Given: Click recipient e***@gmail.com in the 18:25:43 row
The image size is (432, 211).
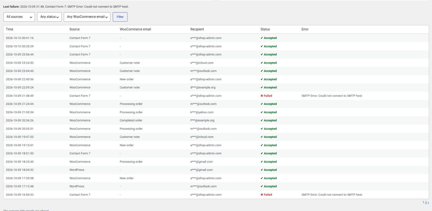Looking at the screenshot, I should point(201,162).
